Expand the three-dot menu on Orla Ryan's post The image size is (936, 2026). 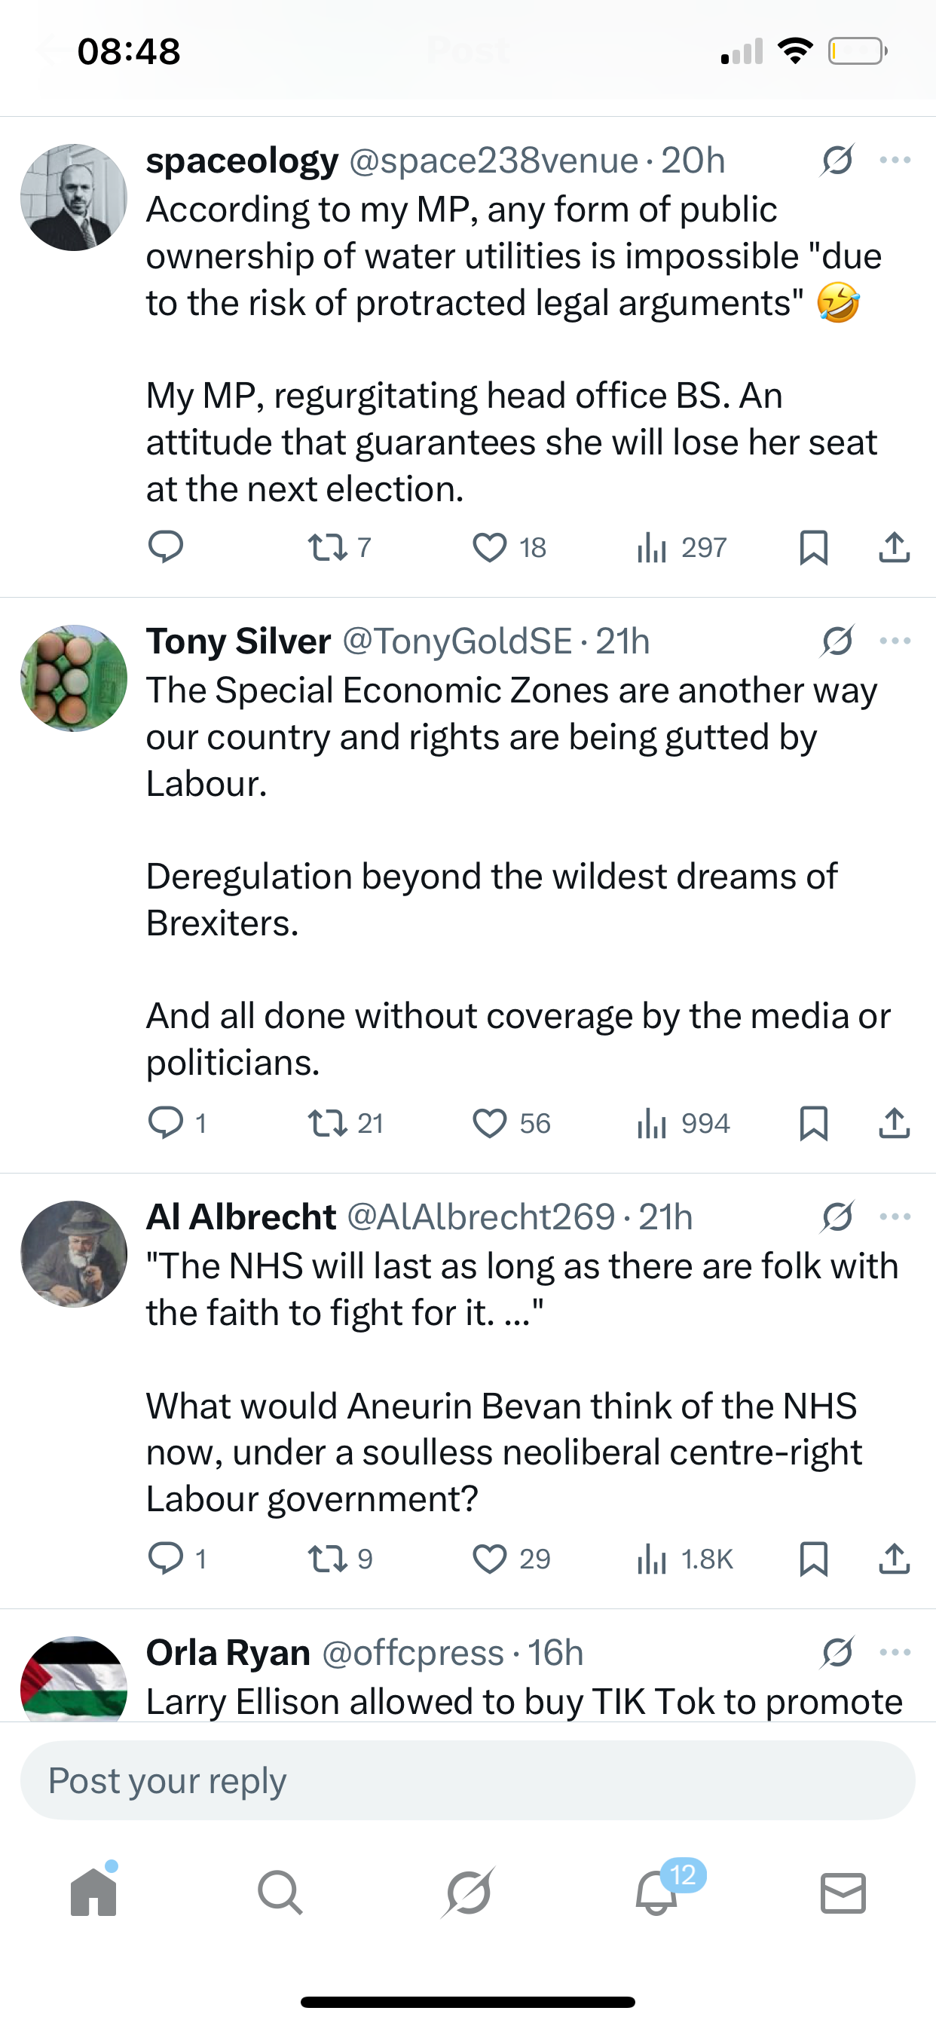[x=895, y=1652]
